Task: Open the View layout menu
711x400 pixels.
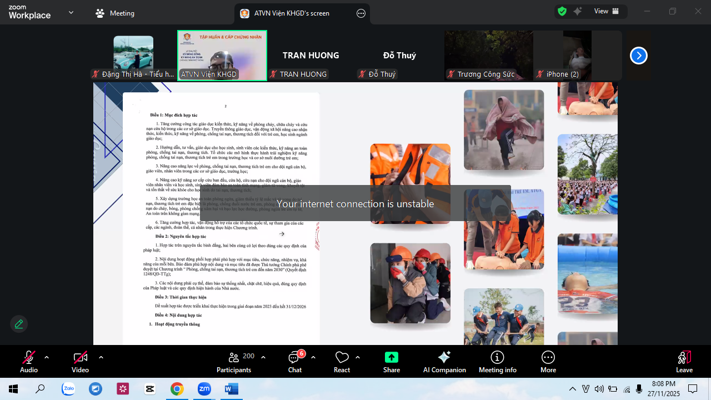Action: pyautogui.click(x=607, y=11)
